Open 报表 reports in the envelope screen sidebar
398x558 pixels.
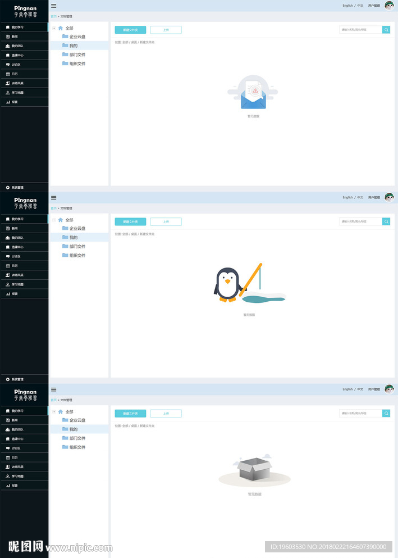[x=24, y=102]
